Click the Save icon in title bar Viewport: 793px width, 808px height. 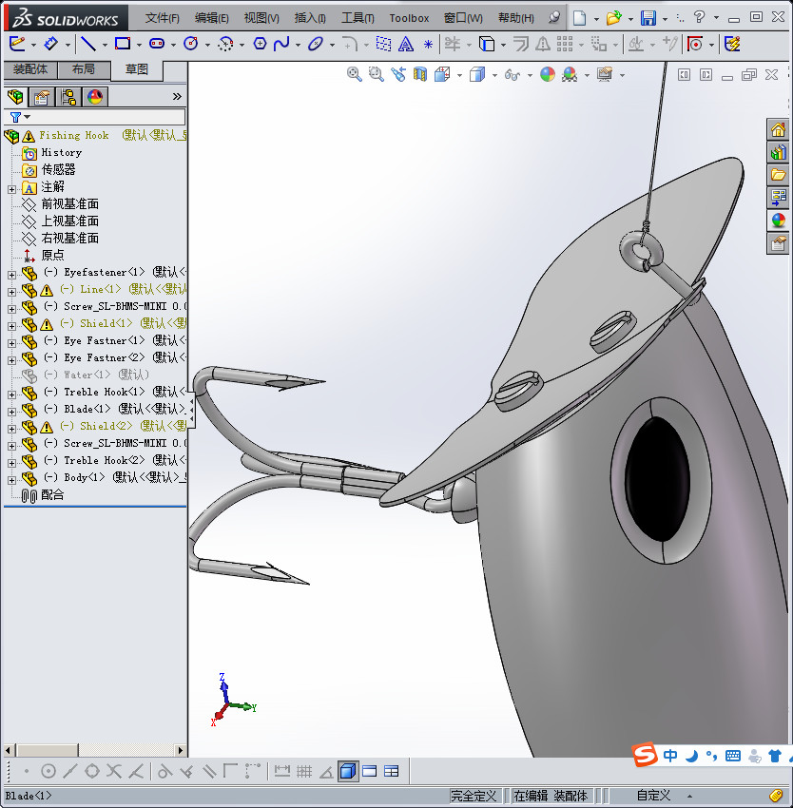coord(648,18)
